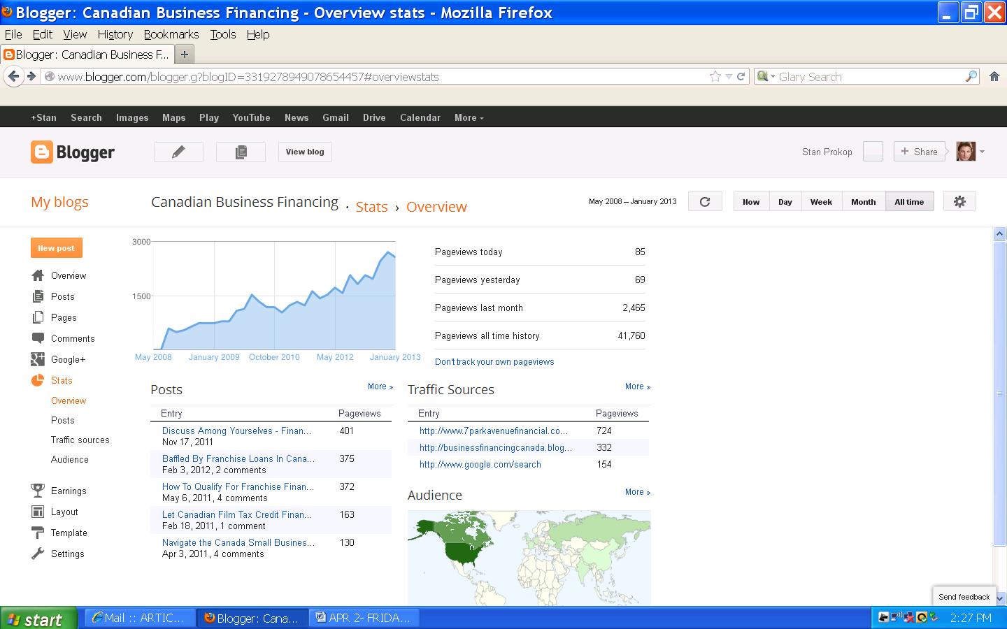The height and width of the screenshot is (629, 1007).
Task: Select the Month time range
Action: [x=864, y=201]
